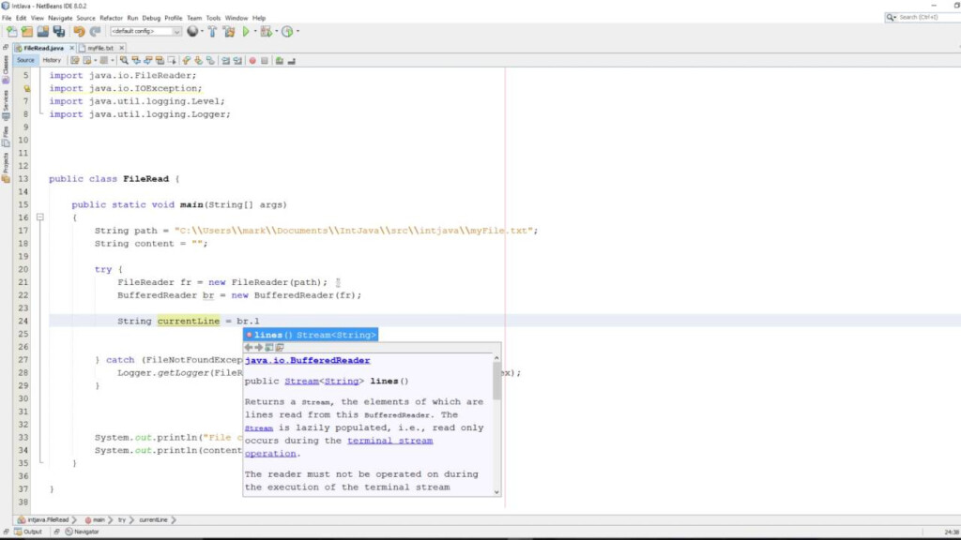Open dropdown arrow after second editor toolbar icon

point(95,61)
